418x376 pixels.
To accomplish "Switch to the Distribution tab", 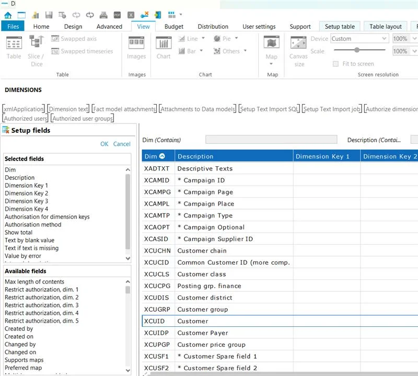I will pyautogui.click(x=213, y=27).
